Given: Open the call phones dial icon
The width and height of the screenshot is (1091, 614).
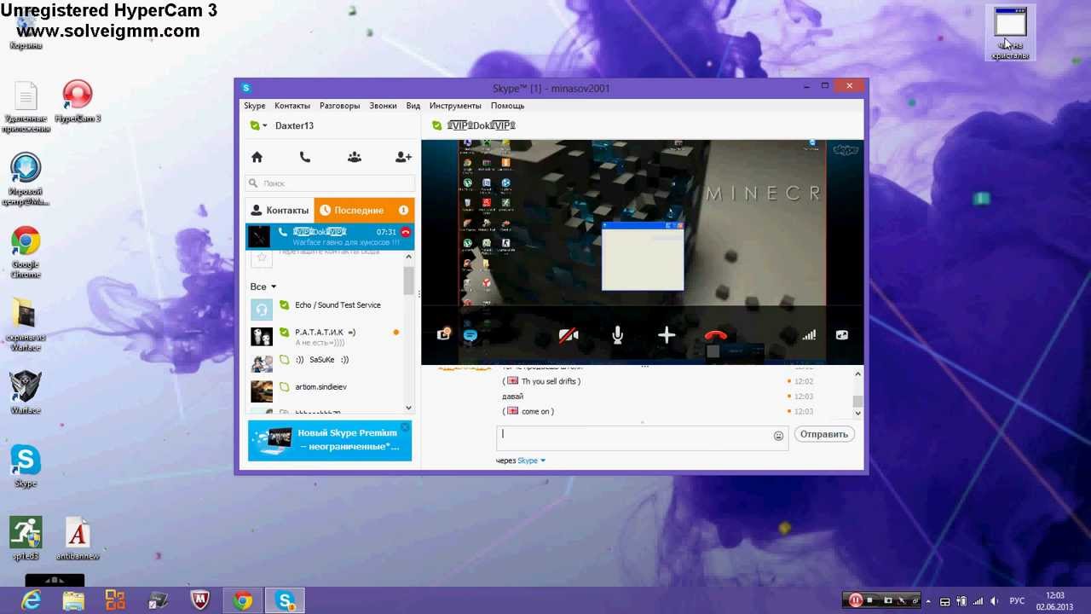Looking at the screenshot, I should click(x=305, y=157).
